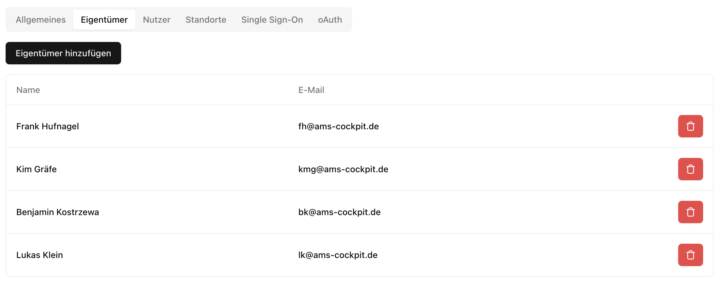Click the email kmg@ams-cockpit.de
The height and width of the screenshot is (281, 723).
pos(343,169)
